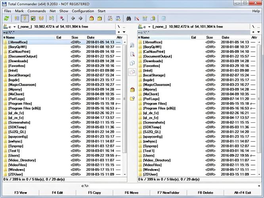Click the Edit icon in middle button bar
Viewport: 264px width, 198px height.
[132, 54]
